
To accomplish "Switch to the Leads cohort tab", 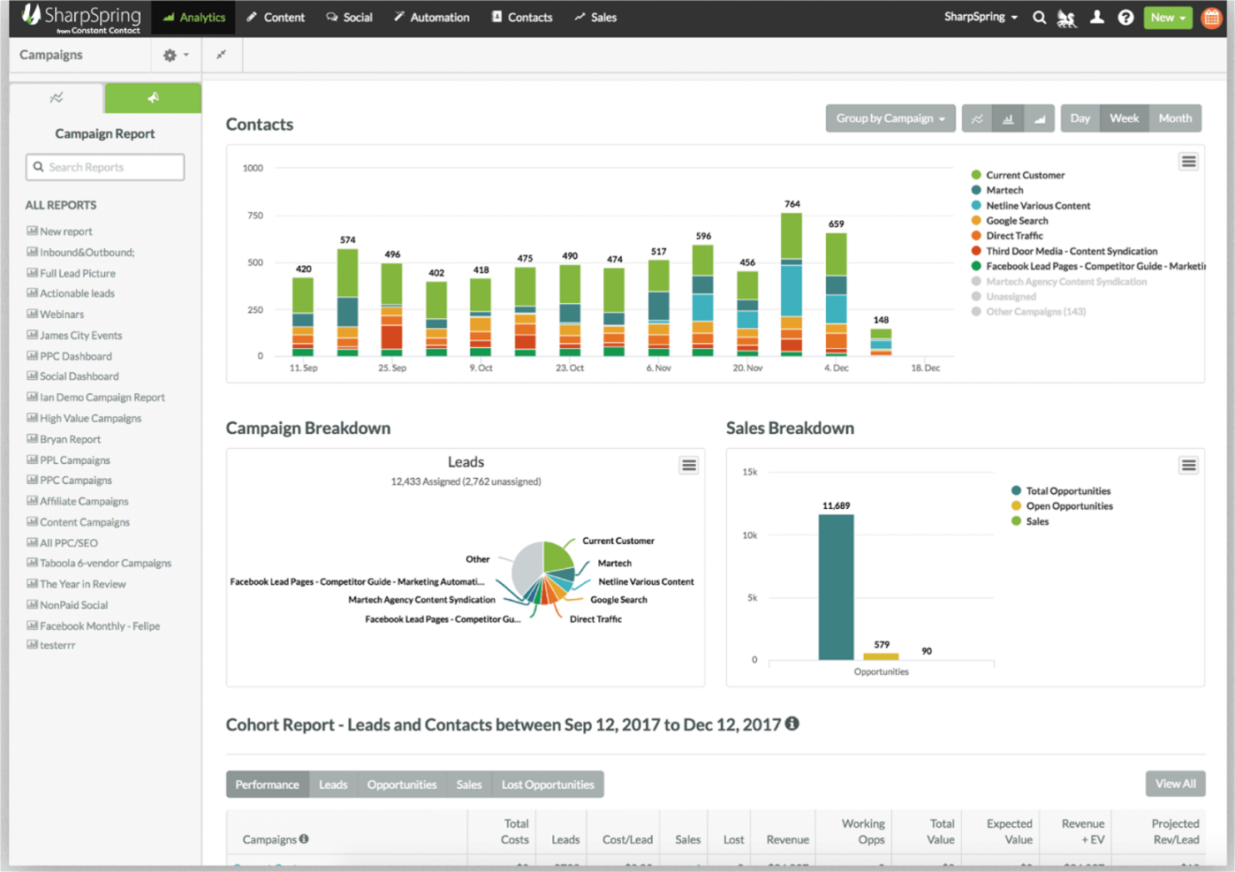I will tap(333, 784).
